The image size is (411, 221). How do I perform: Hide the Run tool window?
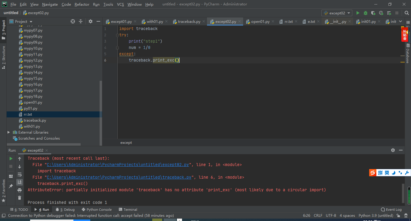(401, 150)
